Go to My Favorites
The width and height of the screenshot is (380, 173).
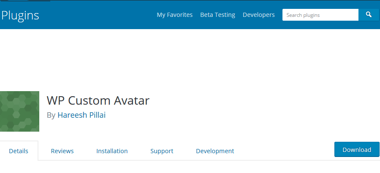click(x=174, y=15)
